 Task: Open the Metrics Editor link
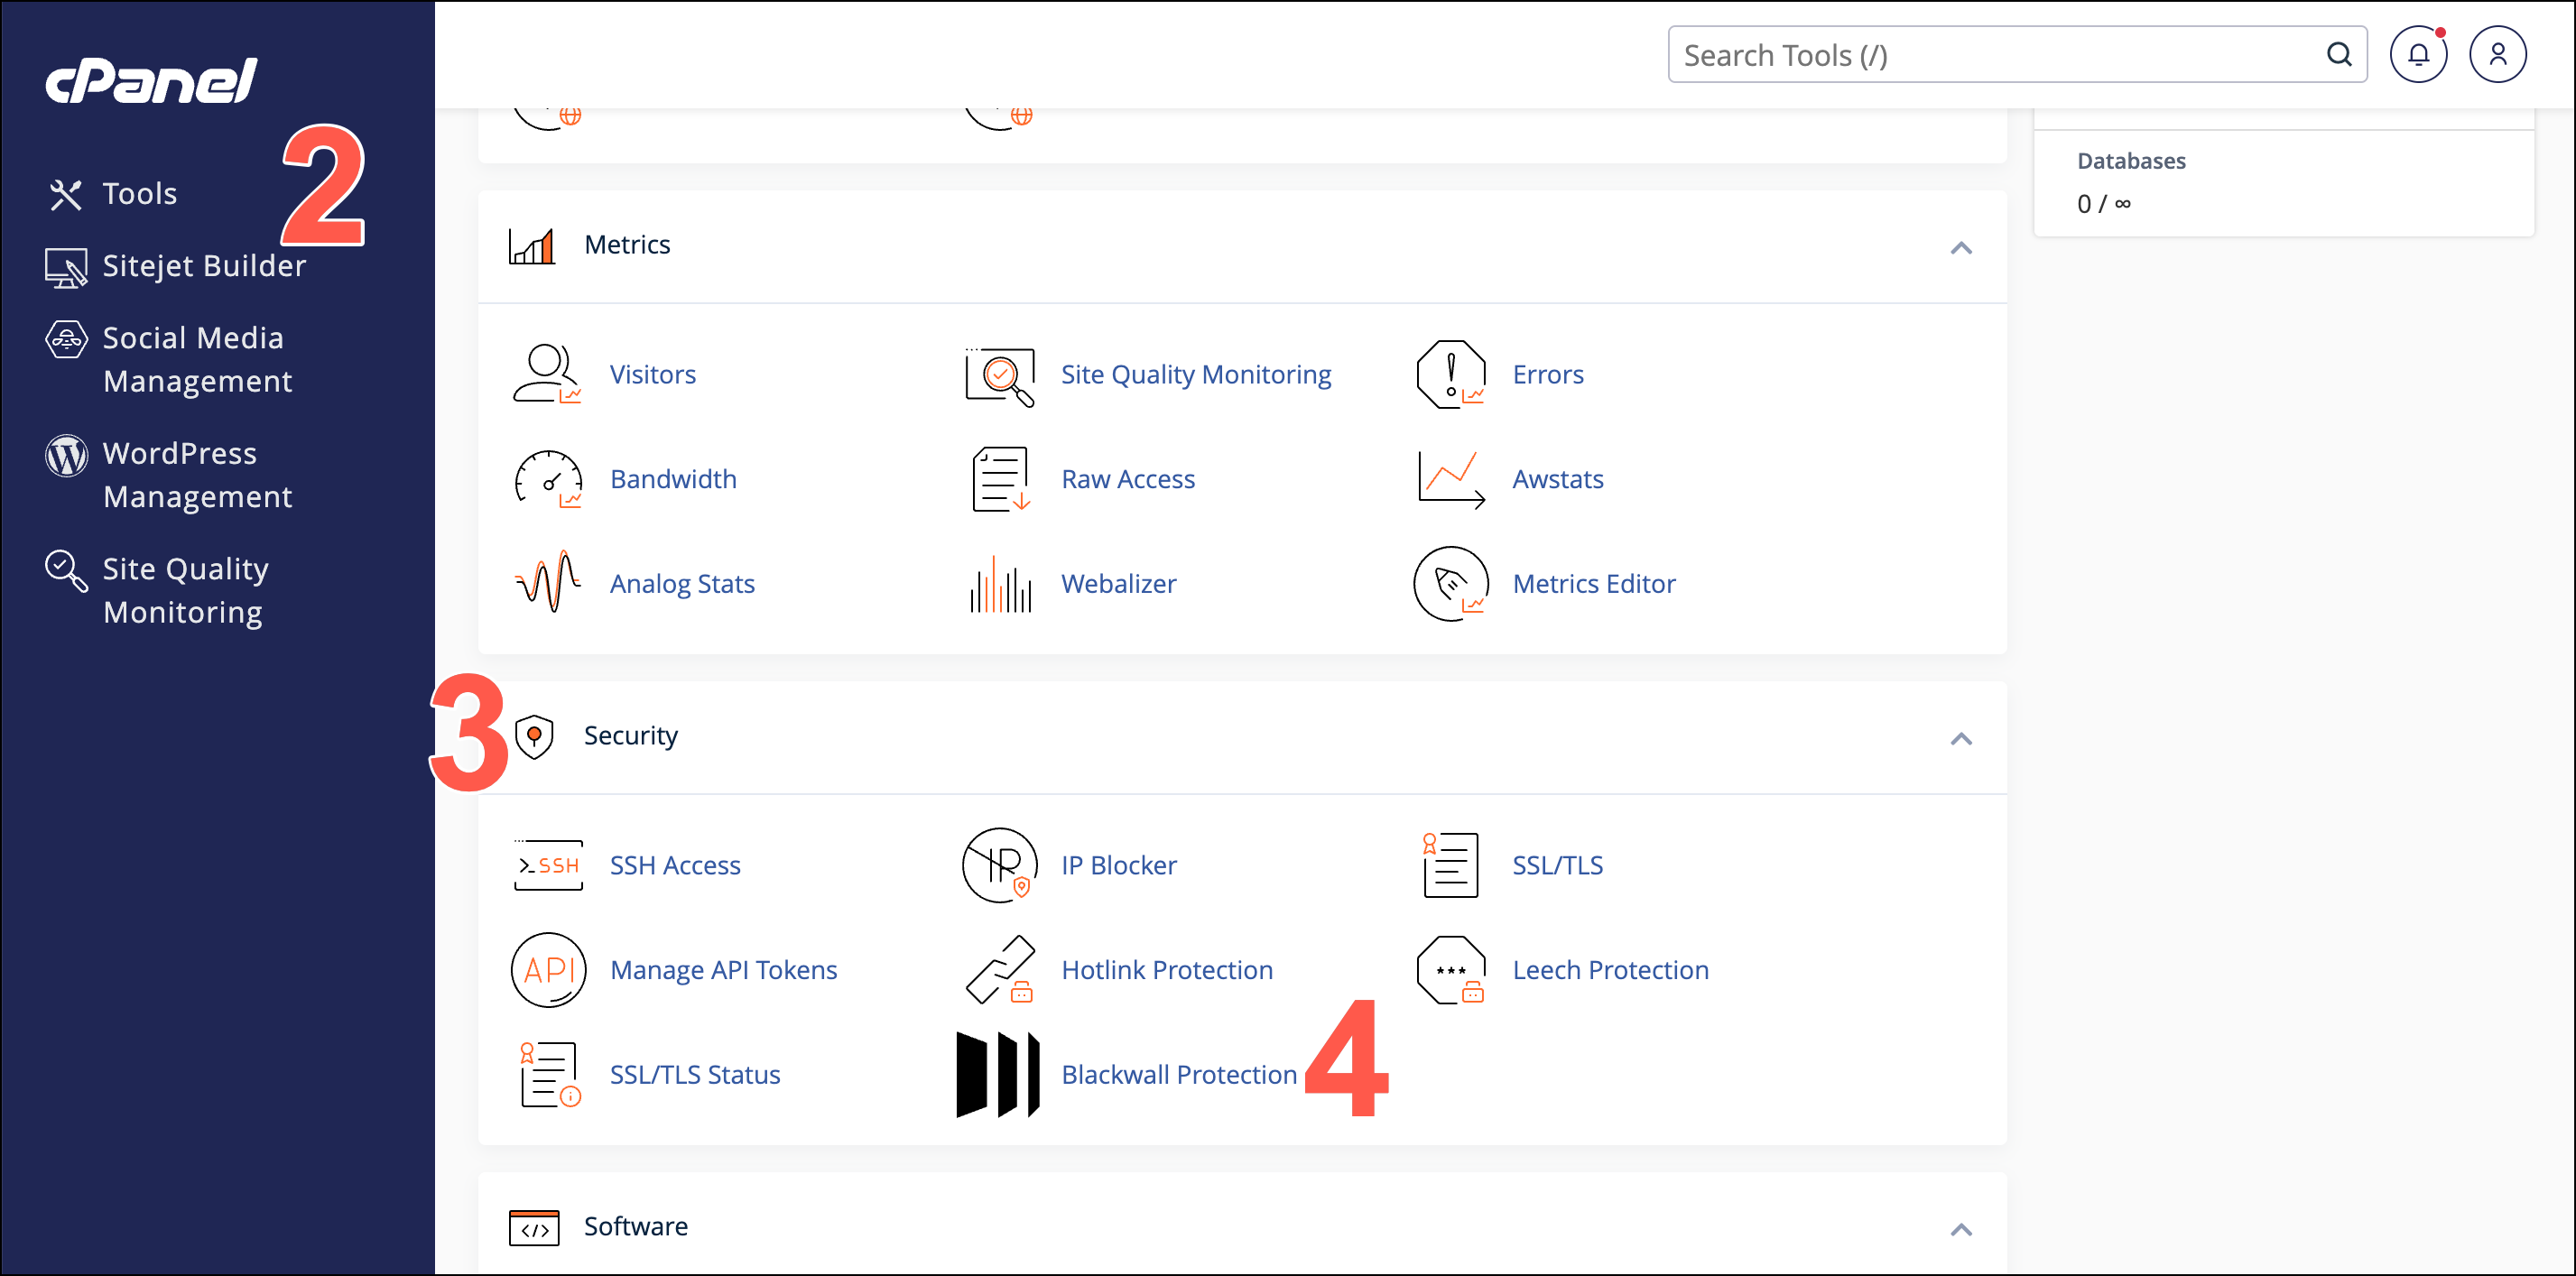(x=1594, y=583)
